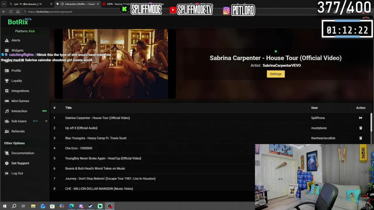Viewport: 374px width, 210px height.
Task: Open Microsoft Store from taskbar
Action: [52, 206]
